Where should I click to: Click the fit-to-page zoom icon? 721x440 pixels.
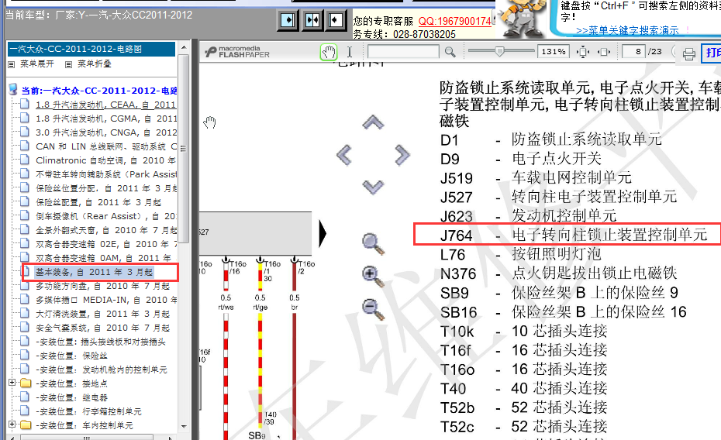point(583,52)
